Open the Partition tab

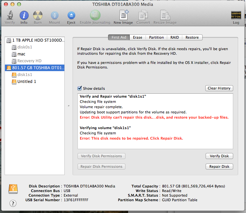(156, 37)
